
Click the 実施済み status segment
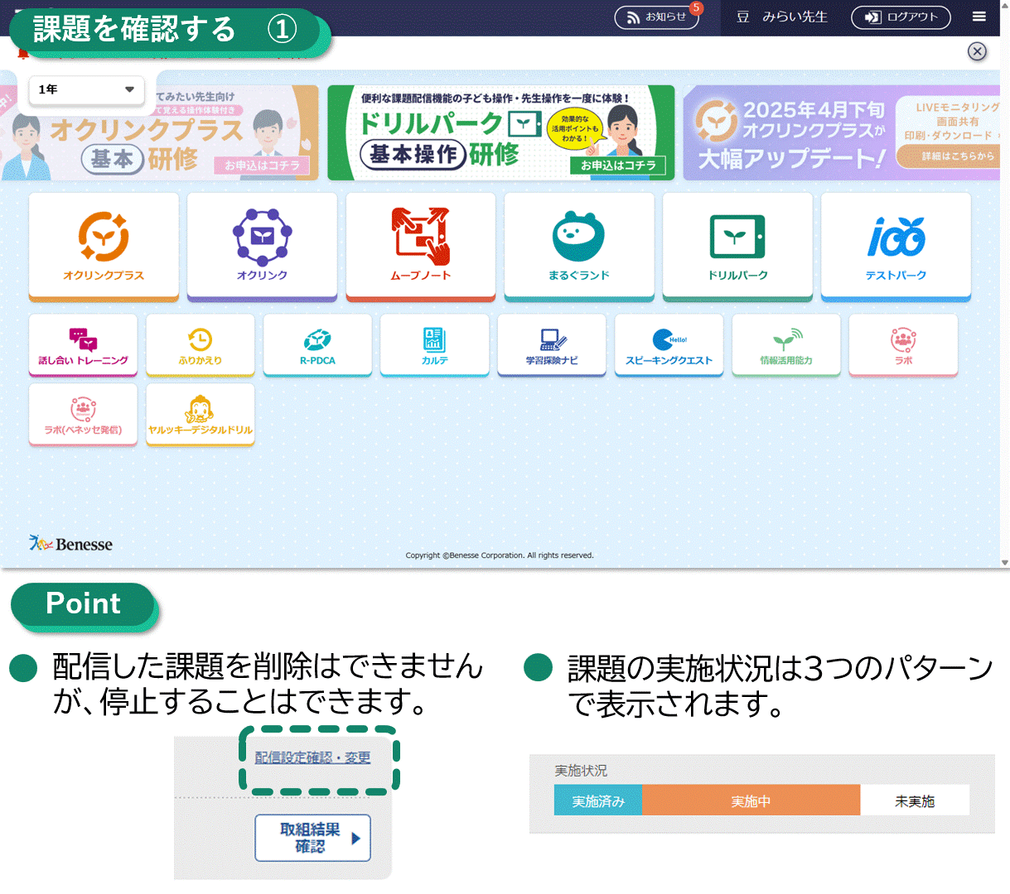[x=598, y=800]
